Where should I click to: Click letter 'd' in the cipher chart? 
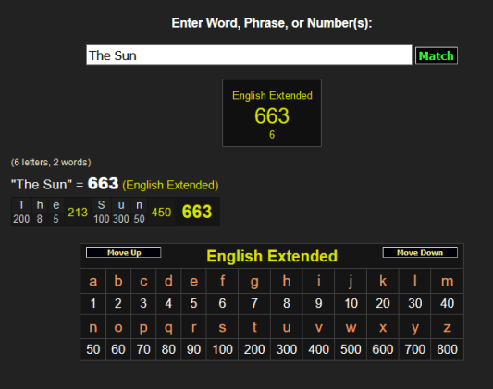tap(168, 281)
